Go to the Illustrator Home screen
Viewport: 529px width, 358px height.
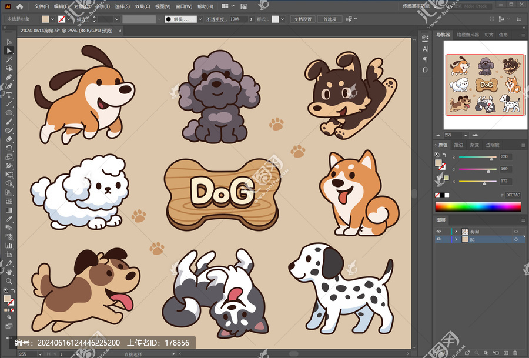[x=19, y=6]
